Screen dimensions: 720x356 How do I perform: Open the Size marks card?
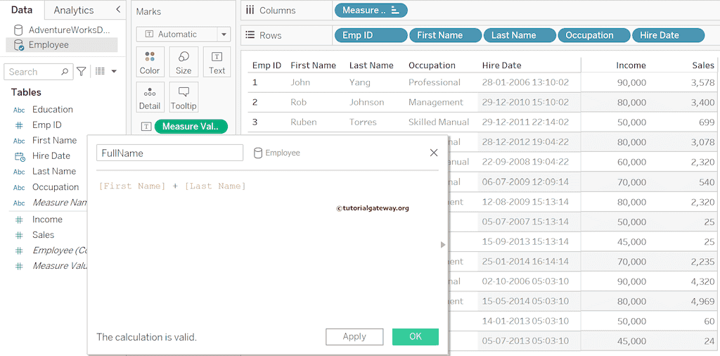184,61
